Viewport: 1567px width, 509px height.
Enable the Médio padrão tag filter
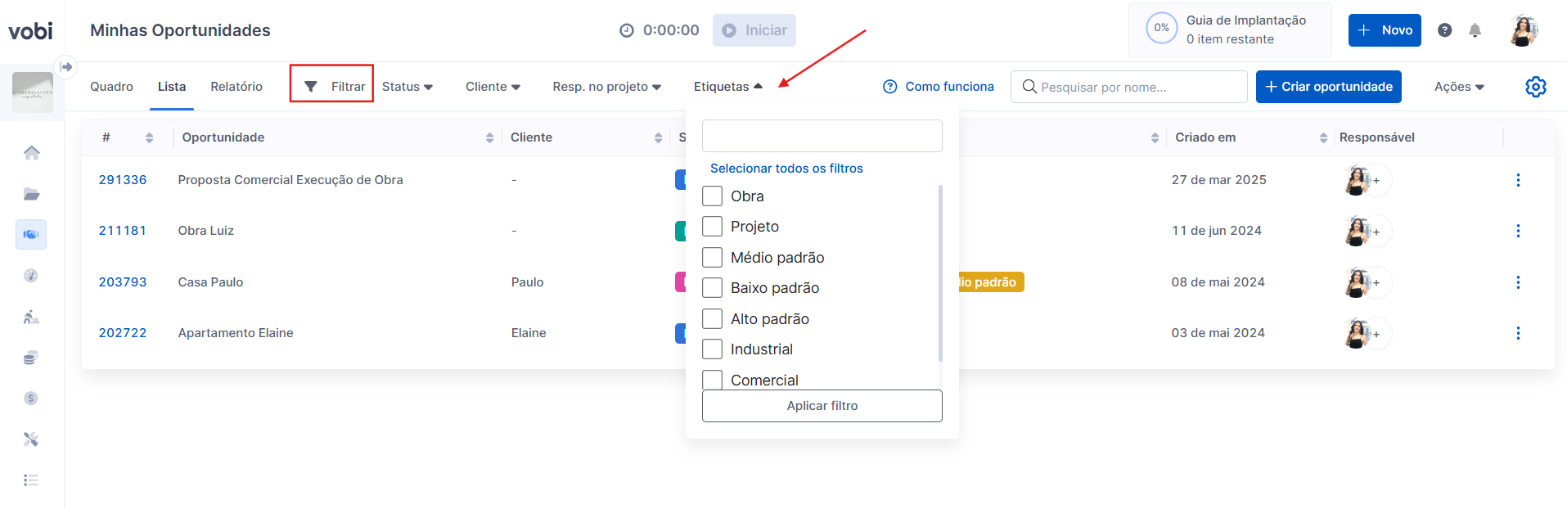(713, 258)
